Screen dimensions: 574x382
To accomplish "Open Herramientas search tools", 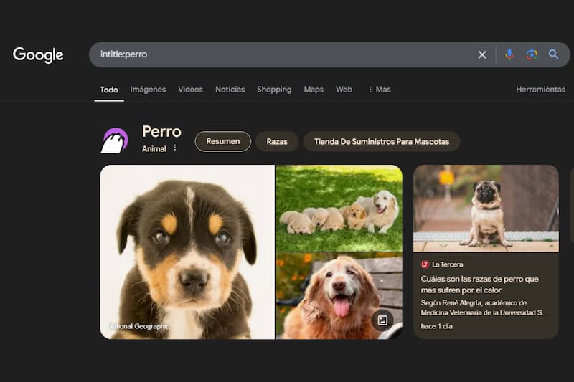I will tap(540, 90).
